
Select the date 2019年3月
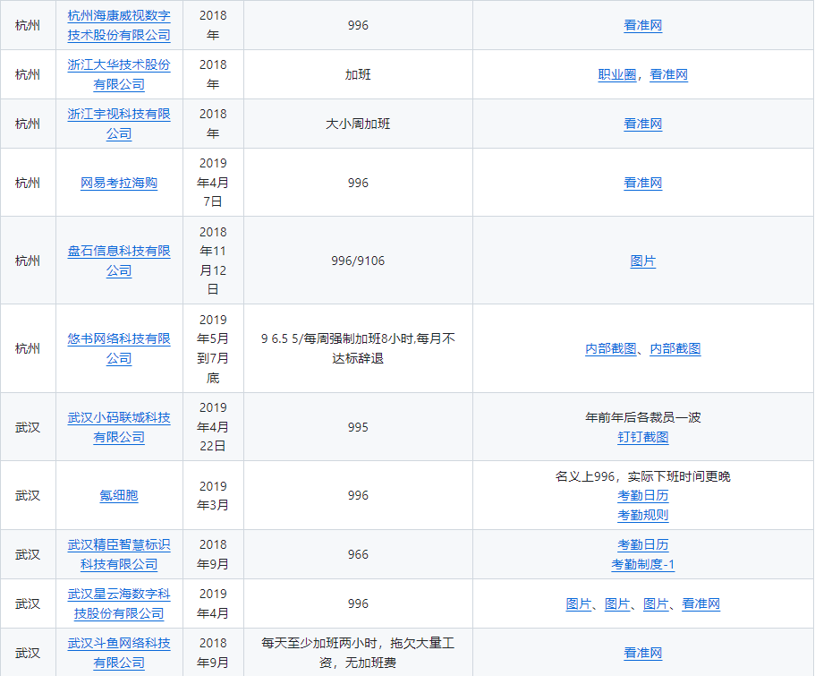click(213, 495)
